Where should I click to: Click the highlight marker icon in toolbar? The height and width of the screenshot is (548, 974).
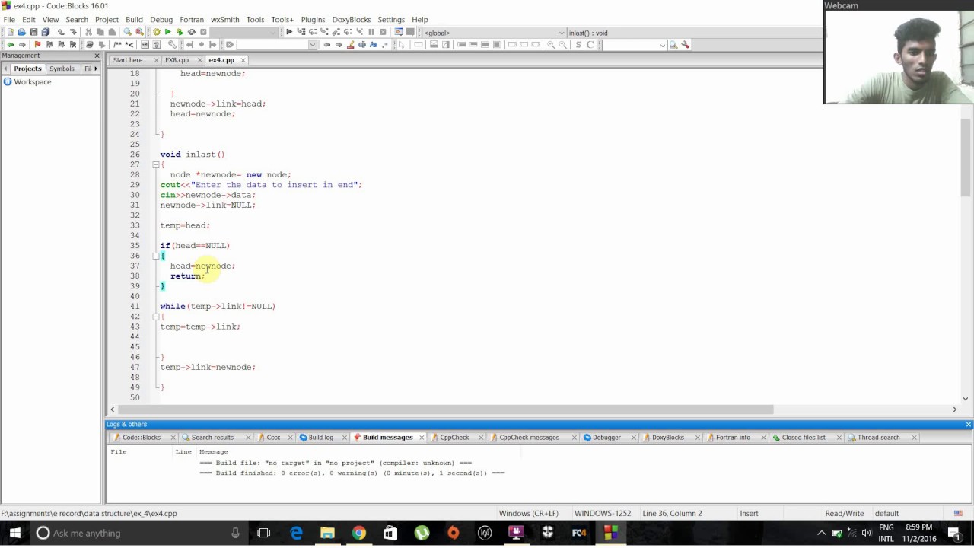coord(351,44)
